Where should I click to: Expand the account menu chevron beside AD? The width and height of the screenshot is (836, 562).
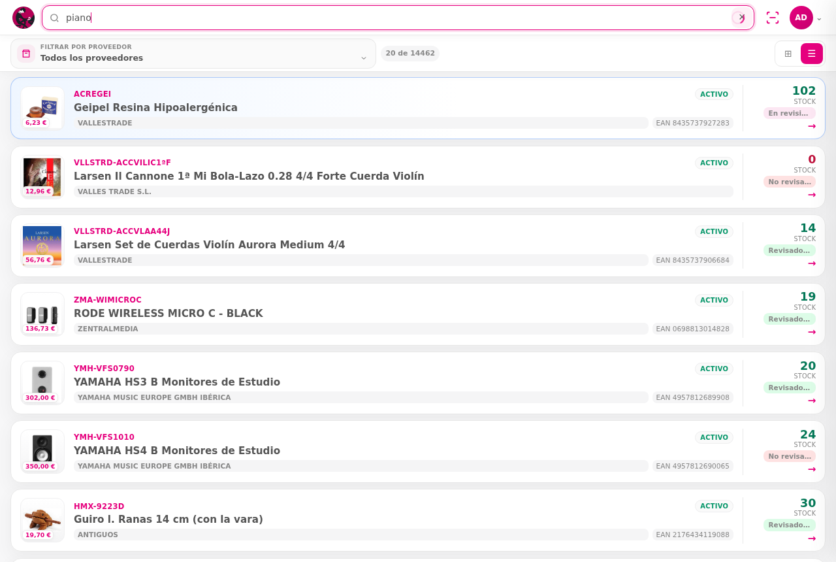click(820, 19)
